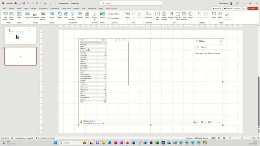This screenshot has width=260, height=146.
Task: Switch to Normal view
Action: pos(213,138)
